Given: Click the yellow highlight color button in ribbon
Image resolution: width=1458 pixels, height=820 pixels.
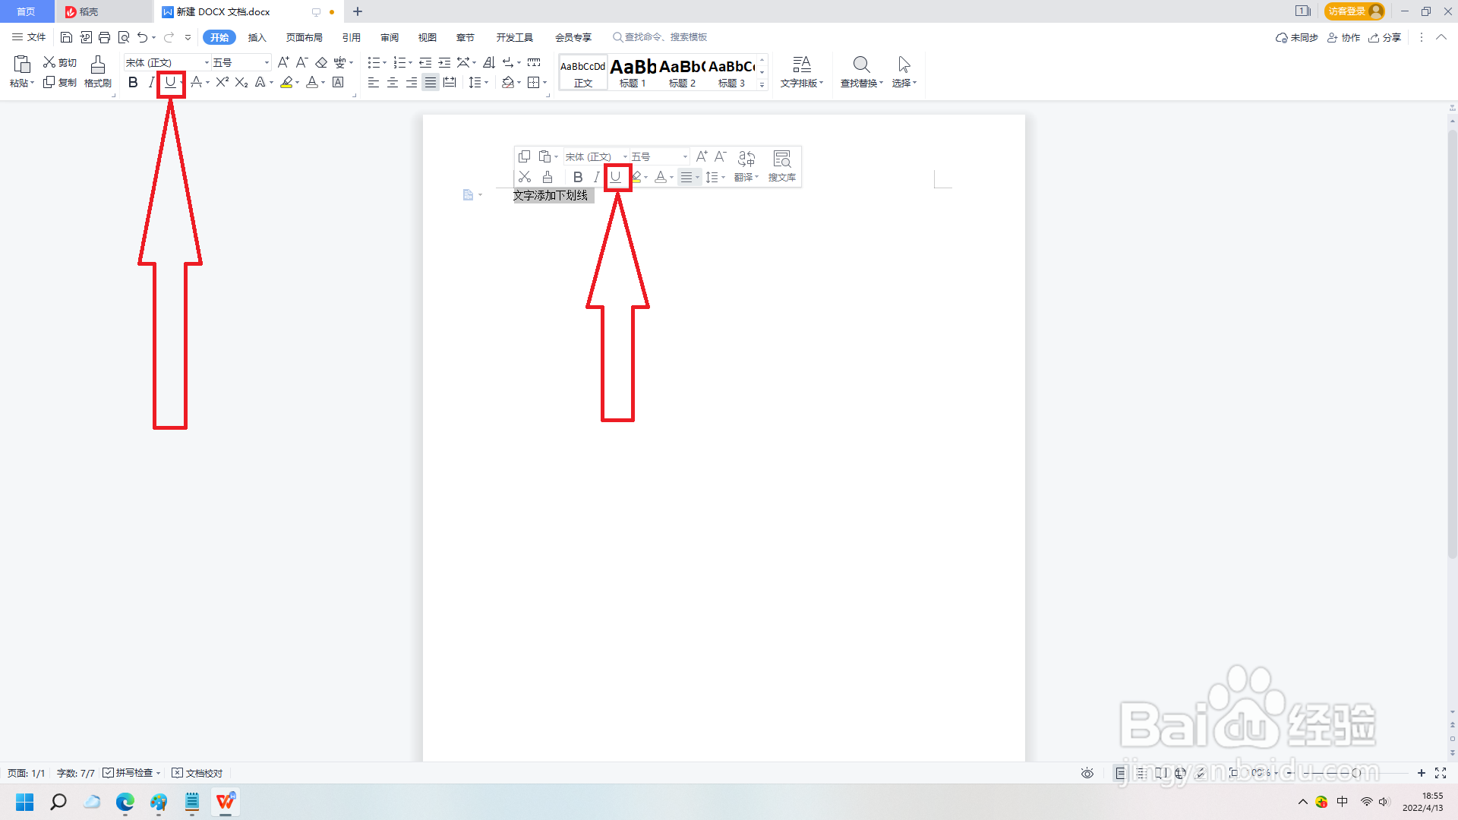Looking at the screenshot, I should click(286, 82).
